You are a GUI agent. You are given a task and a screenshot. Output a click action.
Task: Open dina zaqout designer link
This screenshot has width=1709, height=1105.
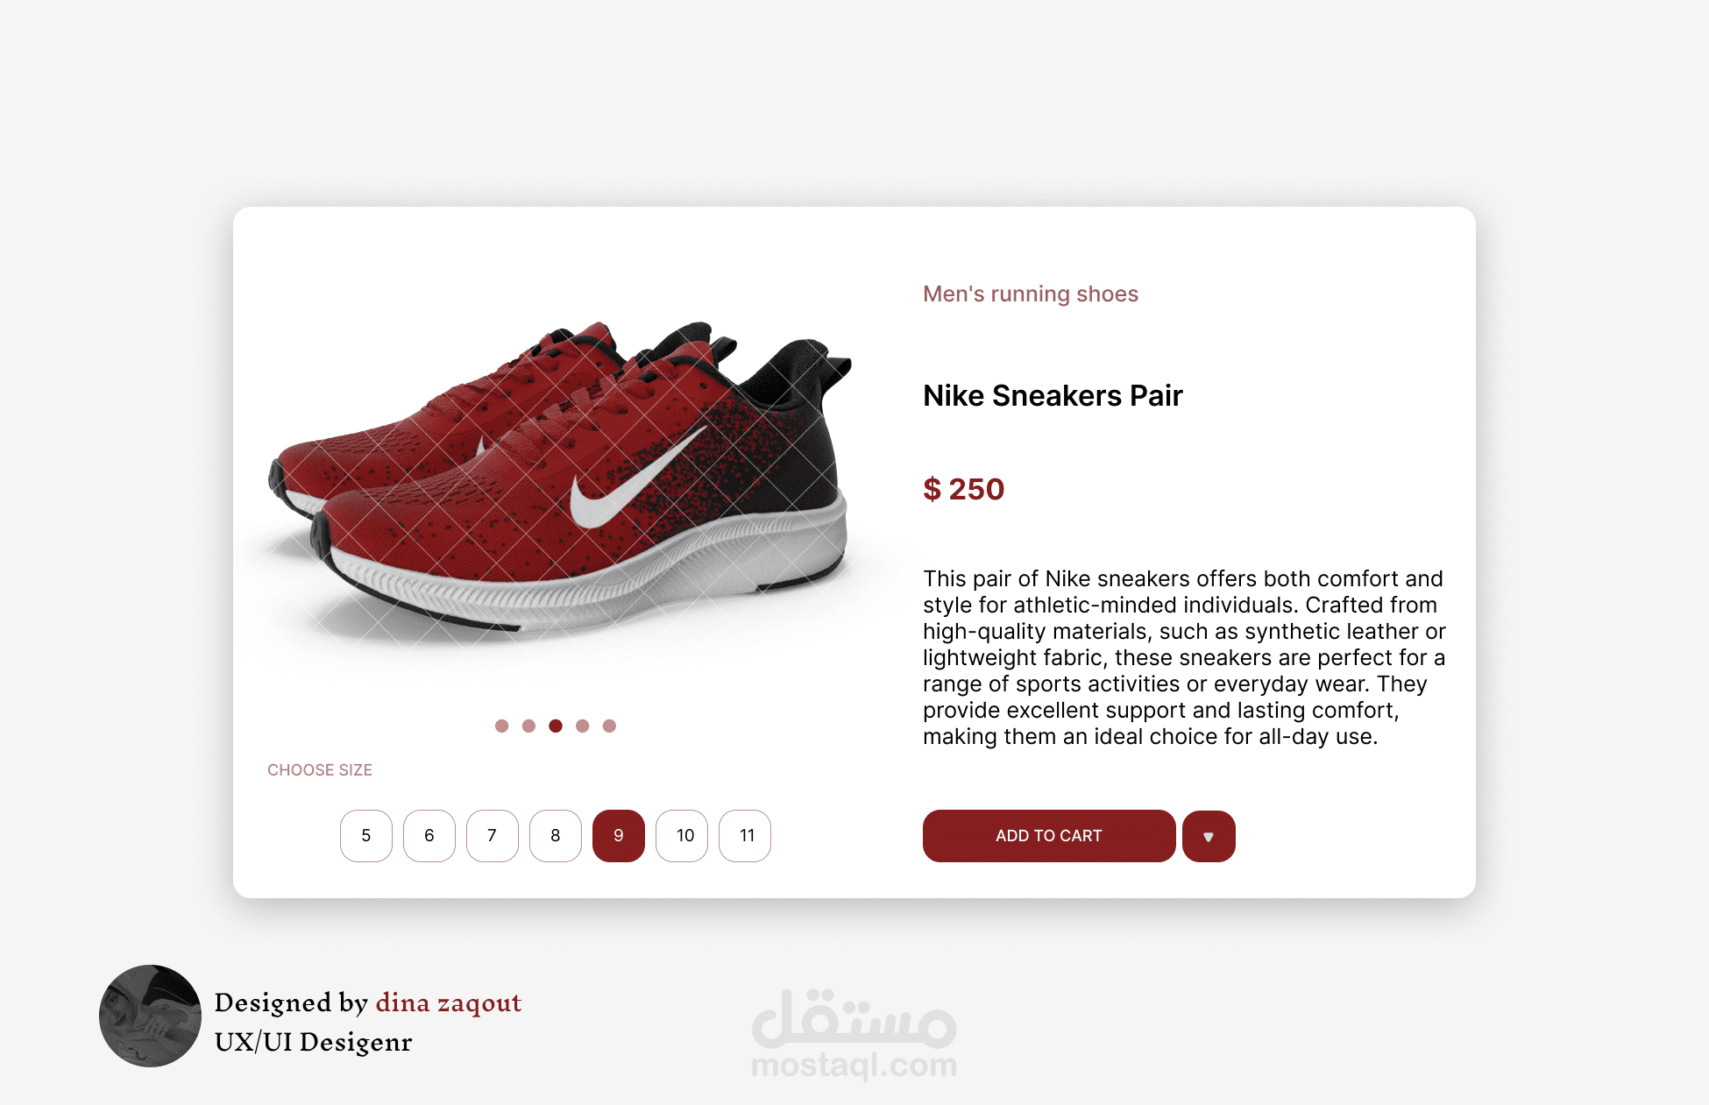point(449,1002)
